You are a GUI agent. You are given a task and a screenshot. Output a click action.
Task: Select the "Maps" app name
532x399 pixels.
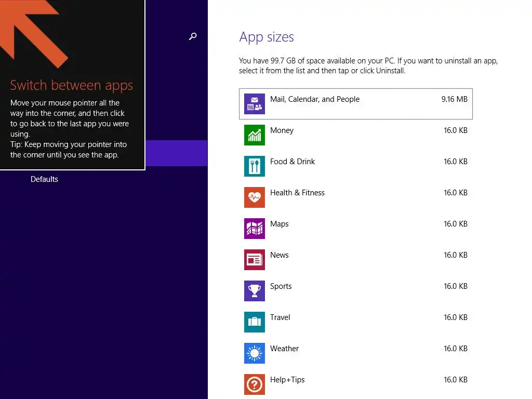click(279, 224)
